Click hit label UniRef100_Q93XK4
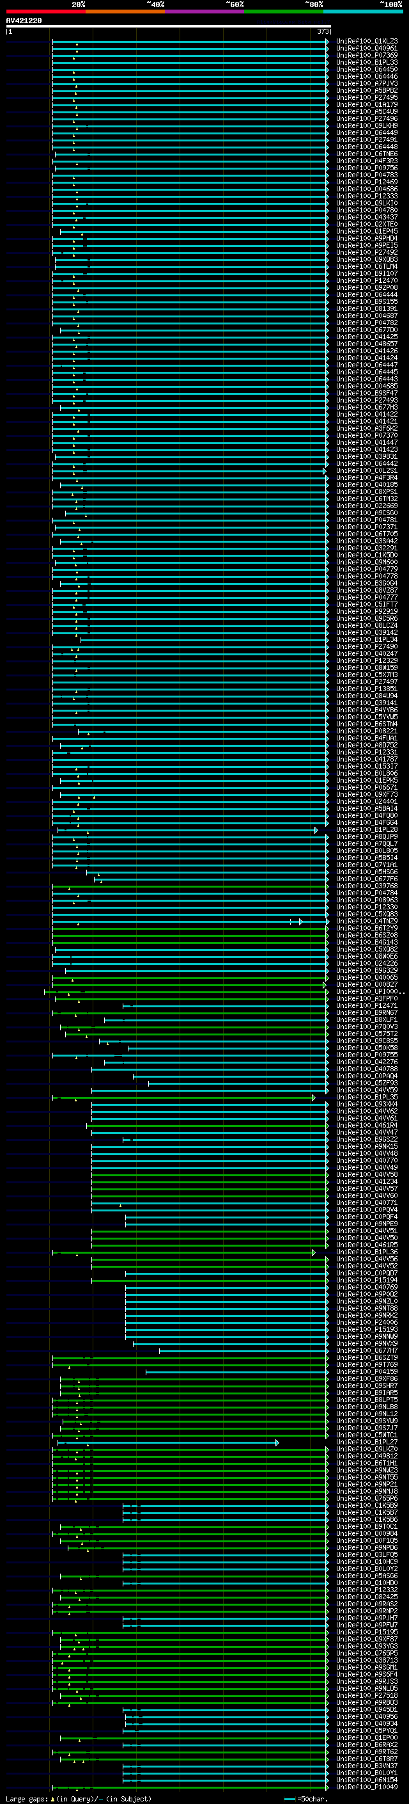Viewport: 409px width, 1804px height. pyautogui.click(x=367, y=1105)
